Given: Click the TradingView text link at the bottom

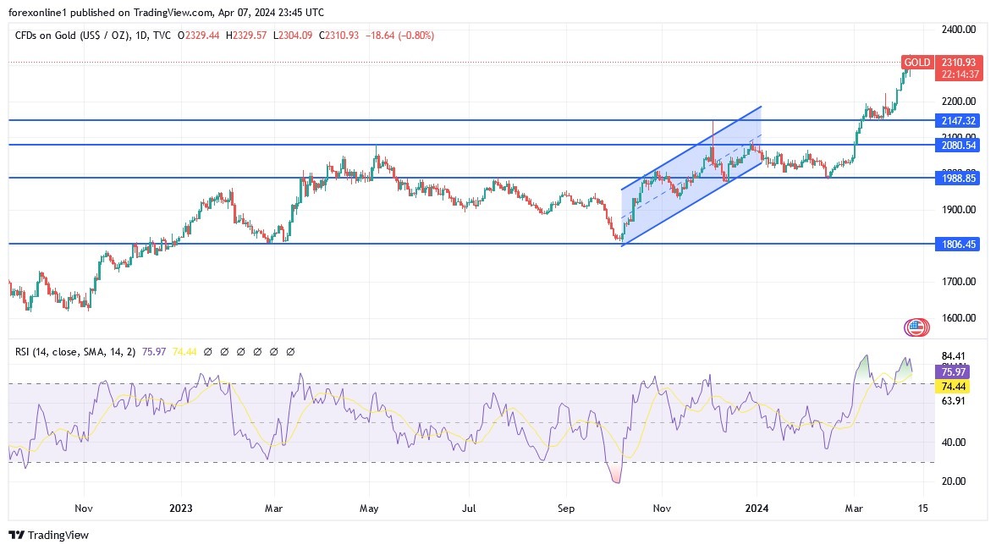Looking at the screenshot, I should 59,535.
